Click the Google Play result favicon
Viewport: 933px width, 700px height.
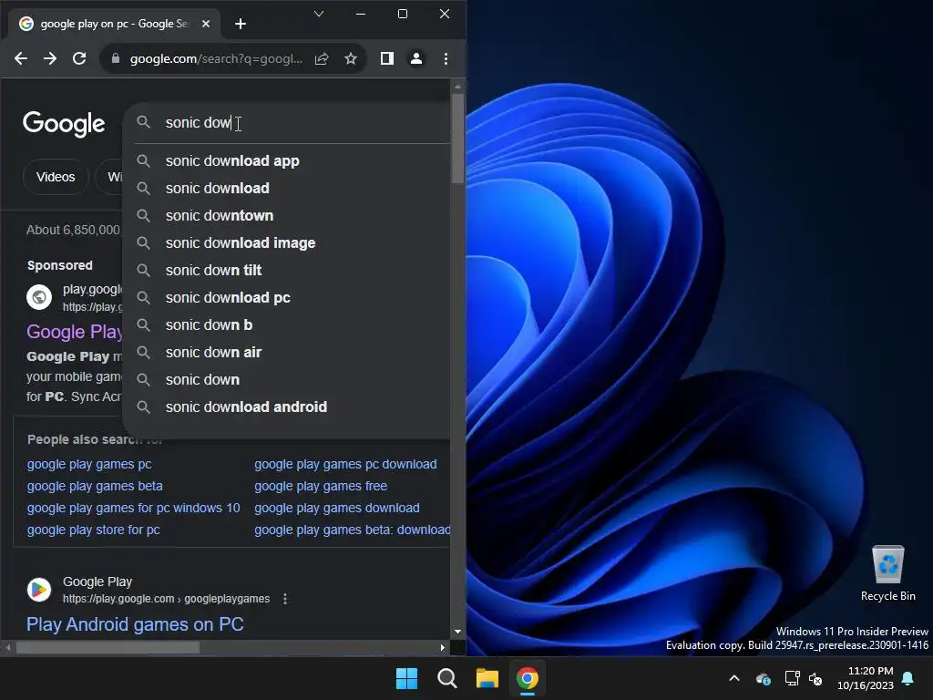[x=39, y=590]
